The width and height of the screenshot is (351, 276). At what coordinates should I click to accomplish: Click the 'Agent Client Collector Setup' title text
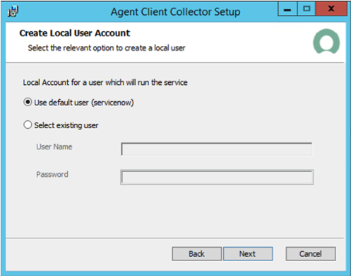click(x=176, y=12)
